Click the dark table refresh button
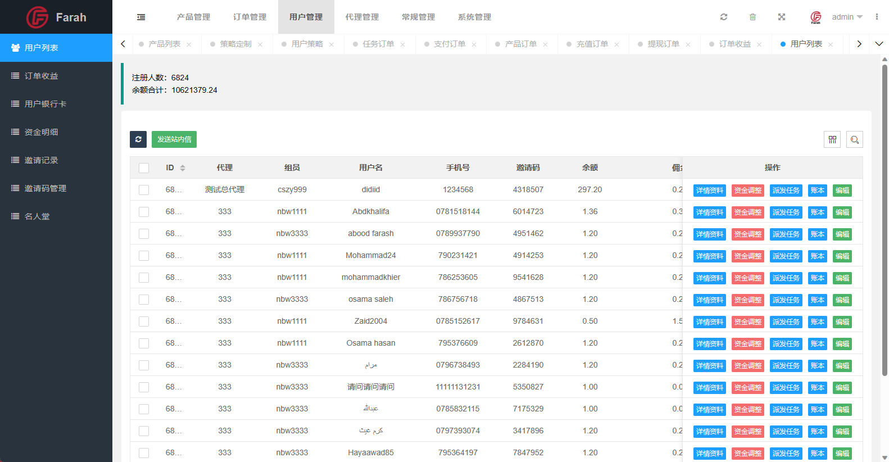The width and height of the screenshot is (889, 462). tap(138, 139)
